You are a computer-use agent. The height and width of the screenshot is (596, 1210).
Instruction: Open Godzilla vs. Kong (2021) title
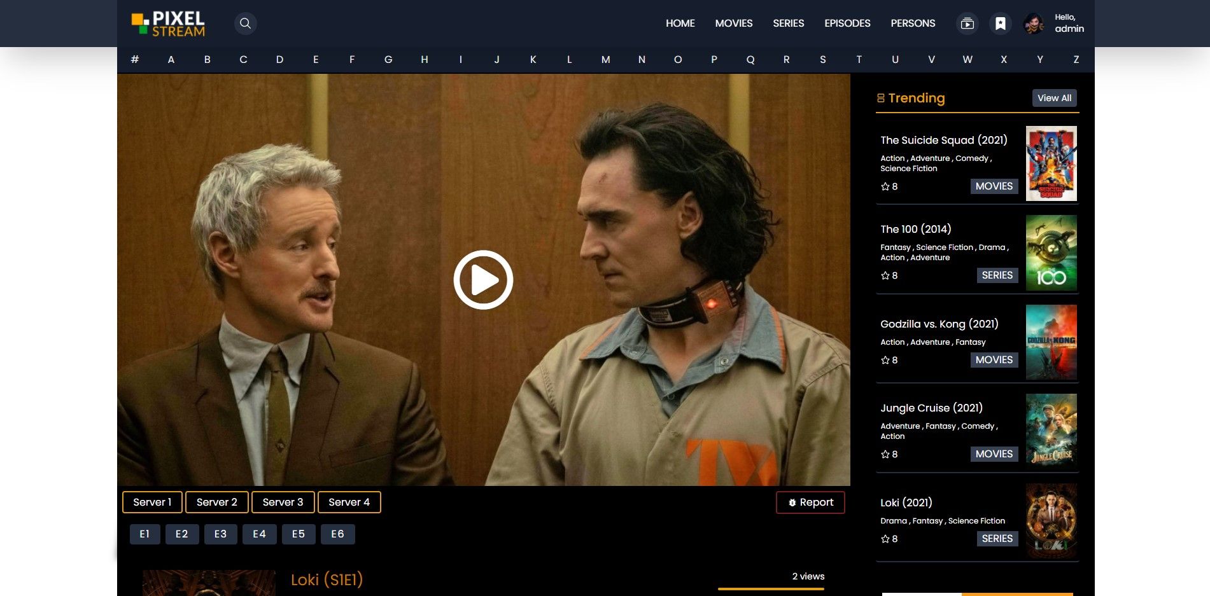pyautogui.click(x=939, y=324)
